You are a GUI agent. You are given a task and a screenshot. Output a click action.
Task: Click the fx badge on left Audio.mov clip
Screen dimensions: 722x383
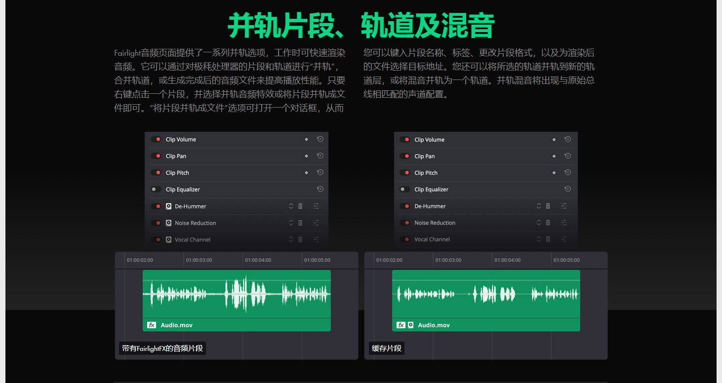pos(152,325)
